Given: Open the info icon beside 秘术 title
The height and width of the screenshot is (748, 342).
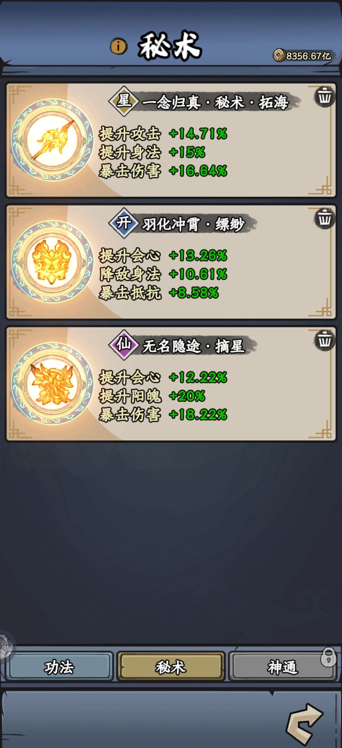Looking at the screenshot, I should 118,47.
